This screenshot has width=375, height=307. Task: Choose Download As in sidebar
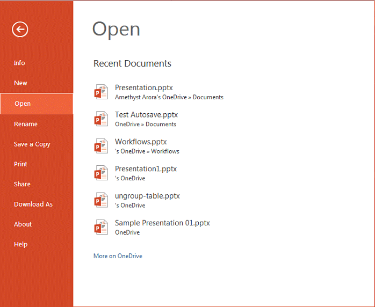tap(33, 204)
